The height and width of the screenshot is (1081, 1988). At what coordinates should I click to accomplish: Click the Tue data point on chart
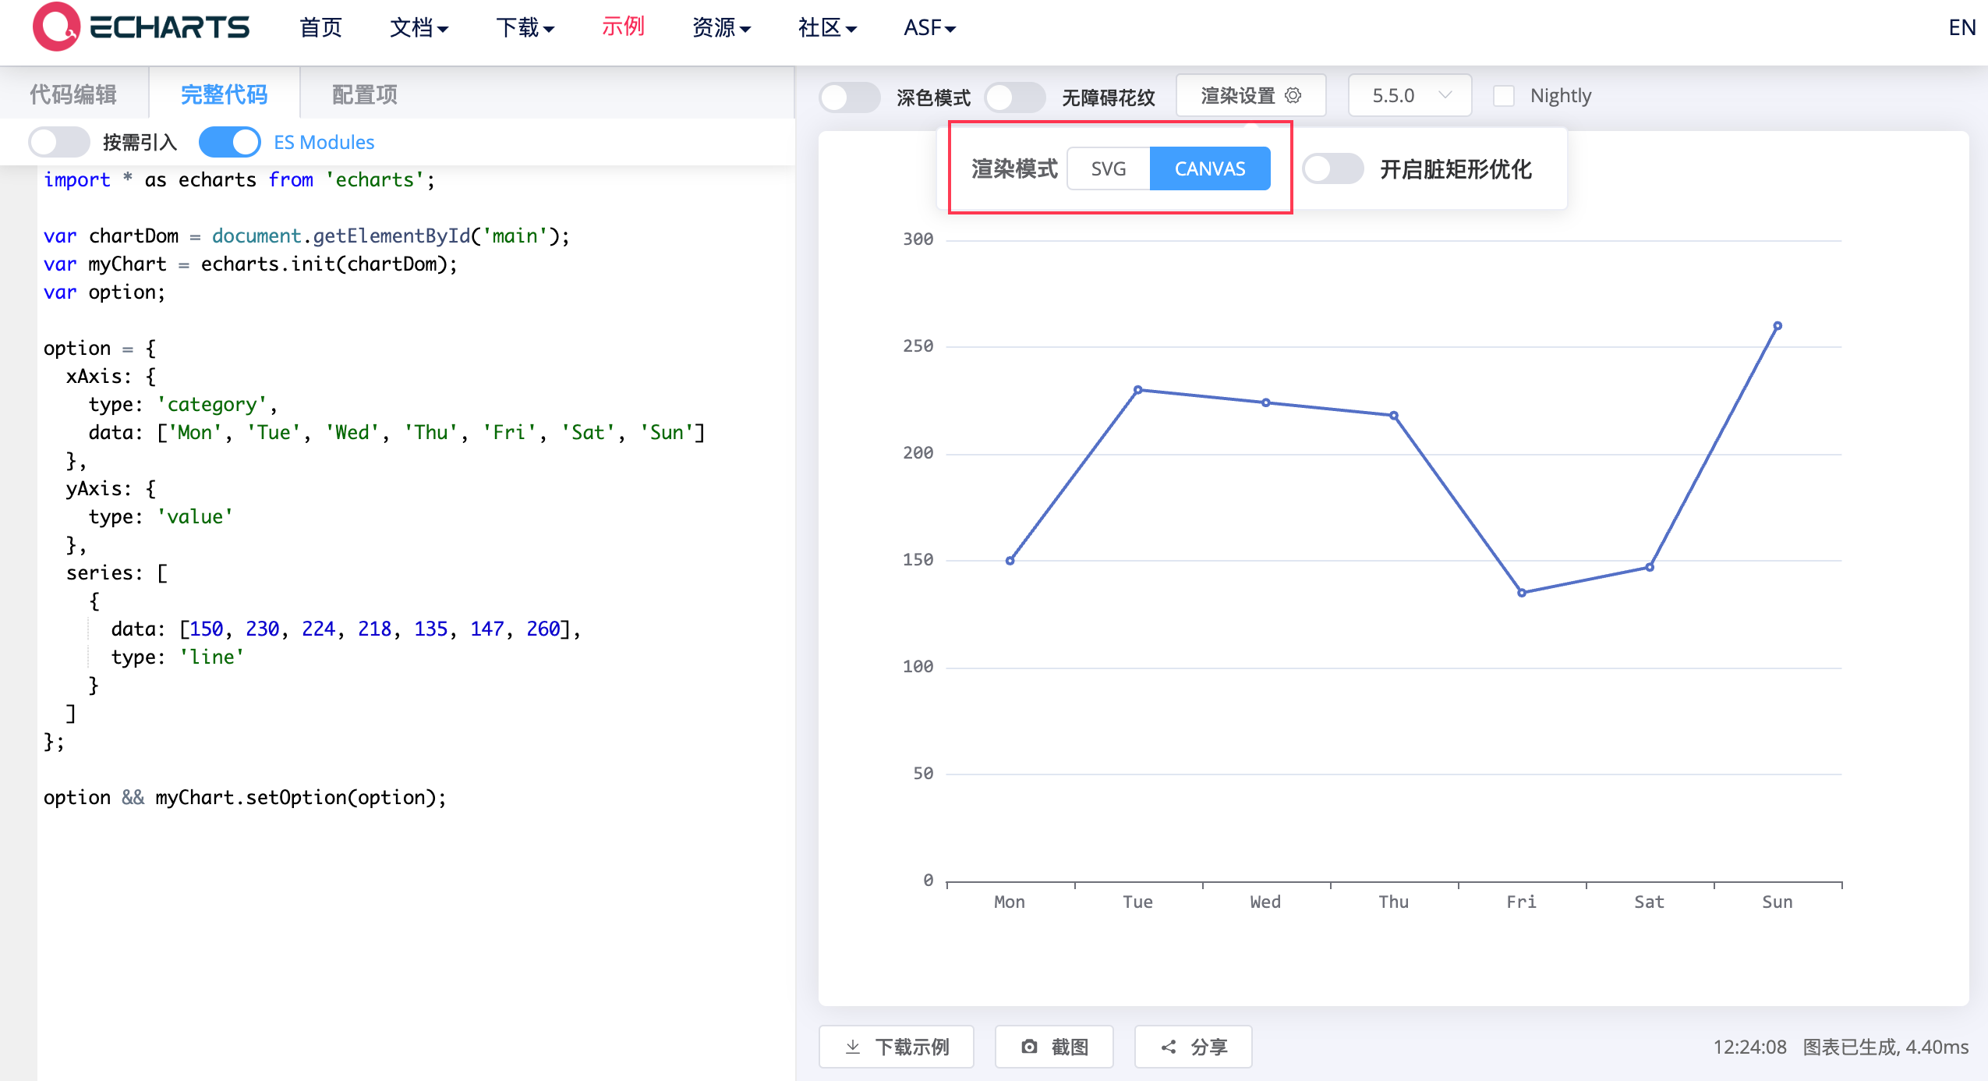pos(1137,390)
